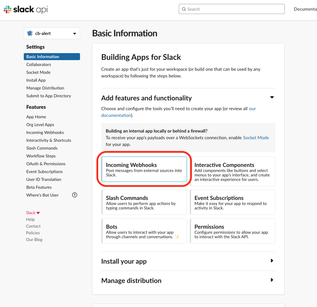The width and height of the screenshot is (317, 307).
Task: Click the Slack API logo
Action: (x=26, y=9)
